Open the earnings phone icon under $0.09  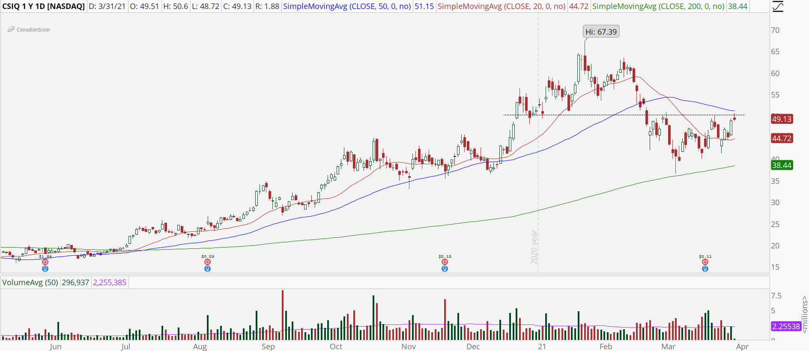click(x=207, y=262)
